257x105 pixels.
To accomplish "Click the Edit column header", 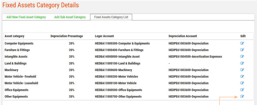I will point(243,36).
